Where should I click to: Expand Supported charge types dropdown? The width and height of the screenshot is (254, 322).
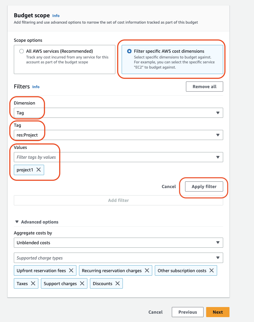tap(118, 258)
